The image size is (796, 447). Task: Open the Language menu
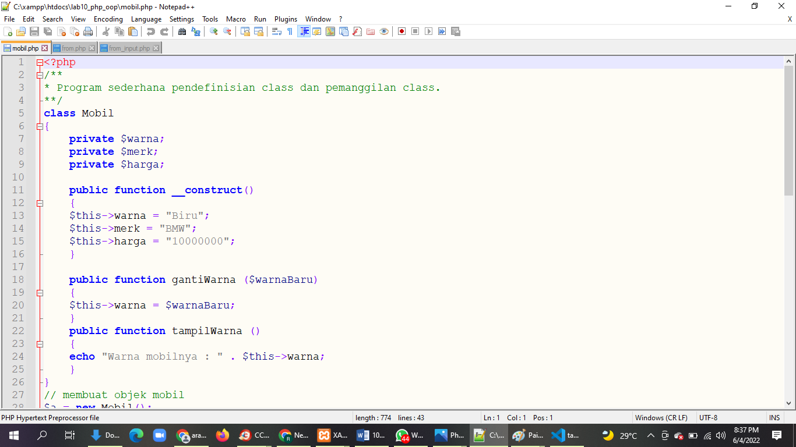coord(146,19)
